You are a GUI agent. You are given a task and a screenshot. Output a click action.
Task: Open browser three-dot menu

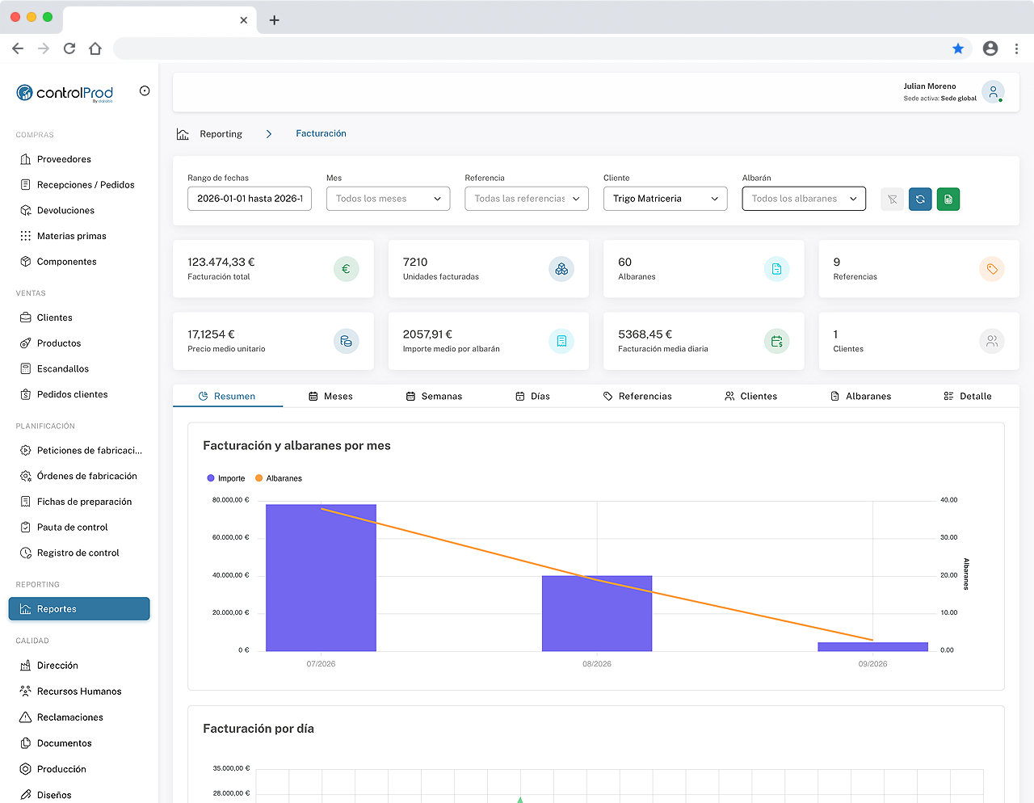coord(1016,48)
